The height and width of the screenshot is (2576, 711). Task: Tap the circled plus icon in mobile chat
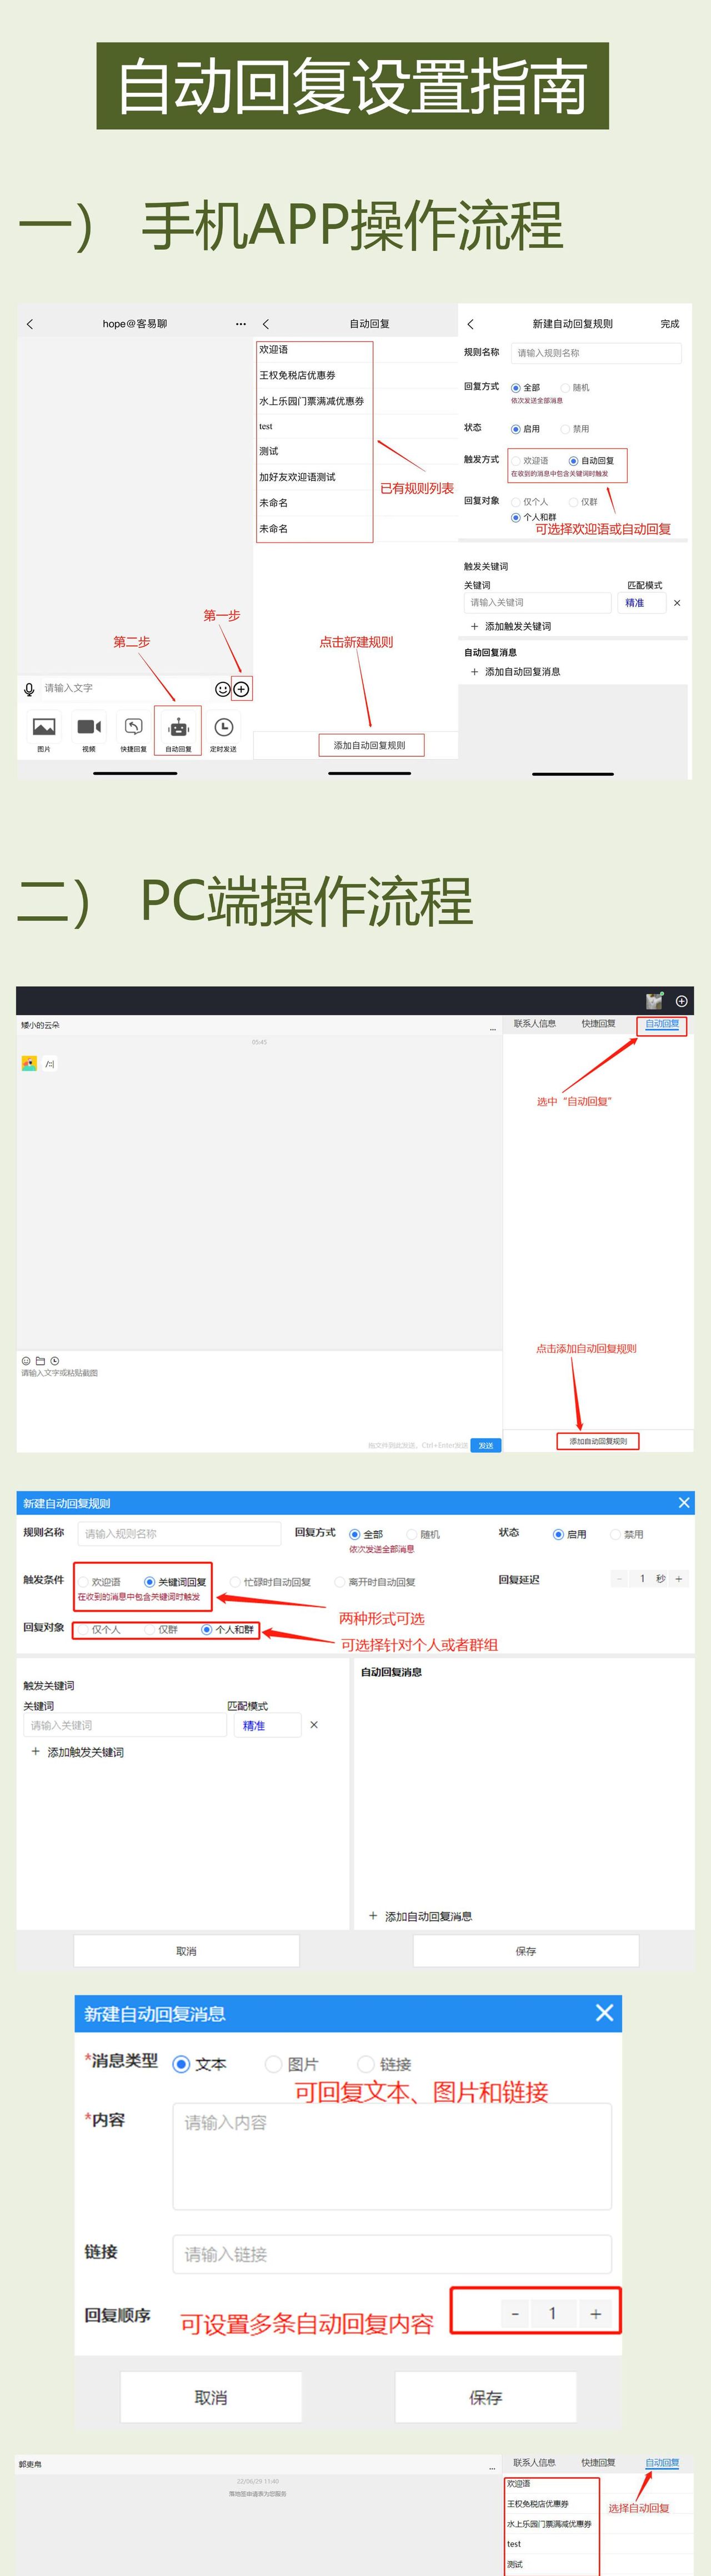point(241,689)
